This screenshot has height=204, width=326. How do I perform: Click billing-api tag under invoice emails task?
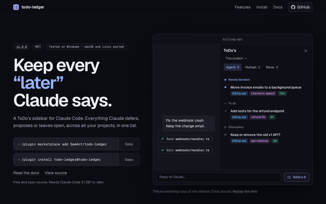(x=239, y=93)
